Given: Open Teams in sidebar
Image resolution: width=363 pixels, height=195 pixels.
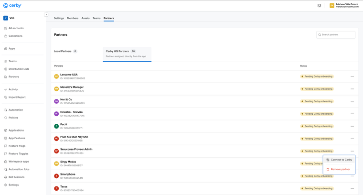Looking at the screenshot, I should tap(11, 61).
